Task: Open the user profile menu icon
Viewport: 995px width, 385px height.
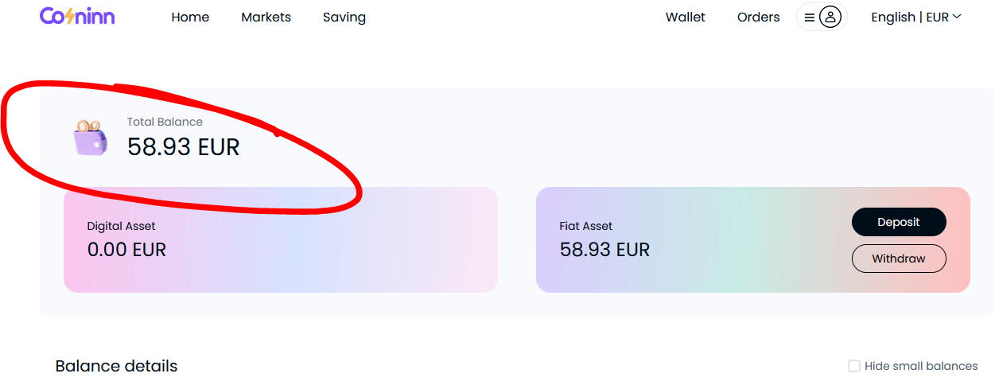Action: (x=822, y=17)
